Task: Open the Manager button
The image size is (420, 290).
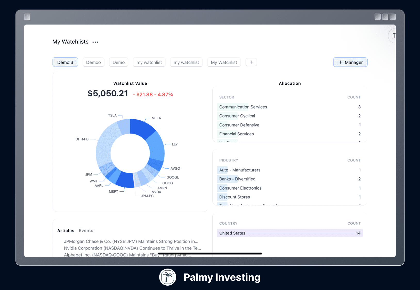Action: click(x=350, y=62)
